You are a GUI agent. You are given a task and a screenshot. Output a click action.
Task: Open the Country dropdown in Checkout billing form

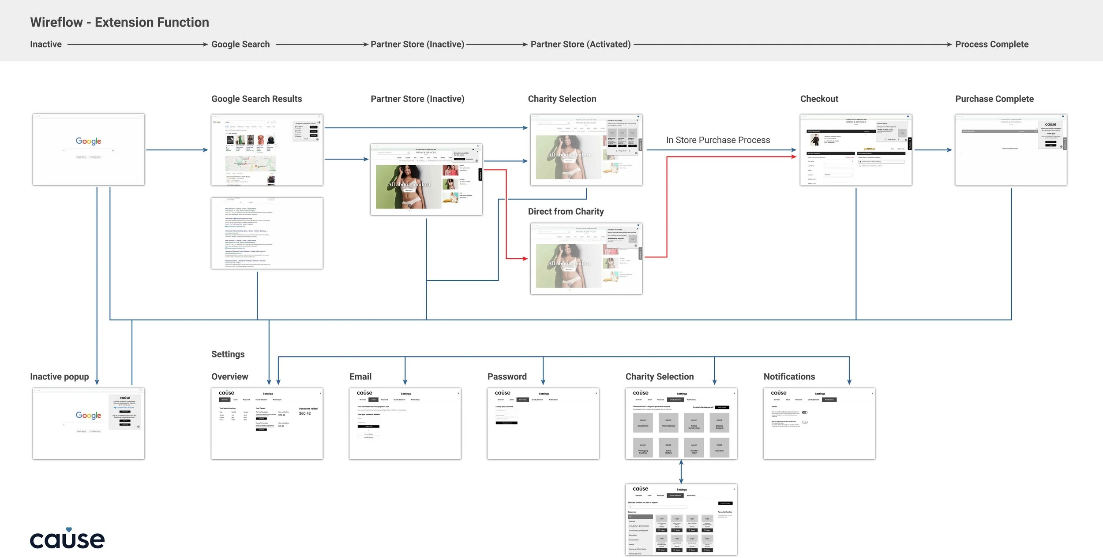click(x=838, y=175)
